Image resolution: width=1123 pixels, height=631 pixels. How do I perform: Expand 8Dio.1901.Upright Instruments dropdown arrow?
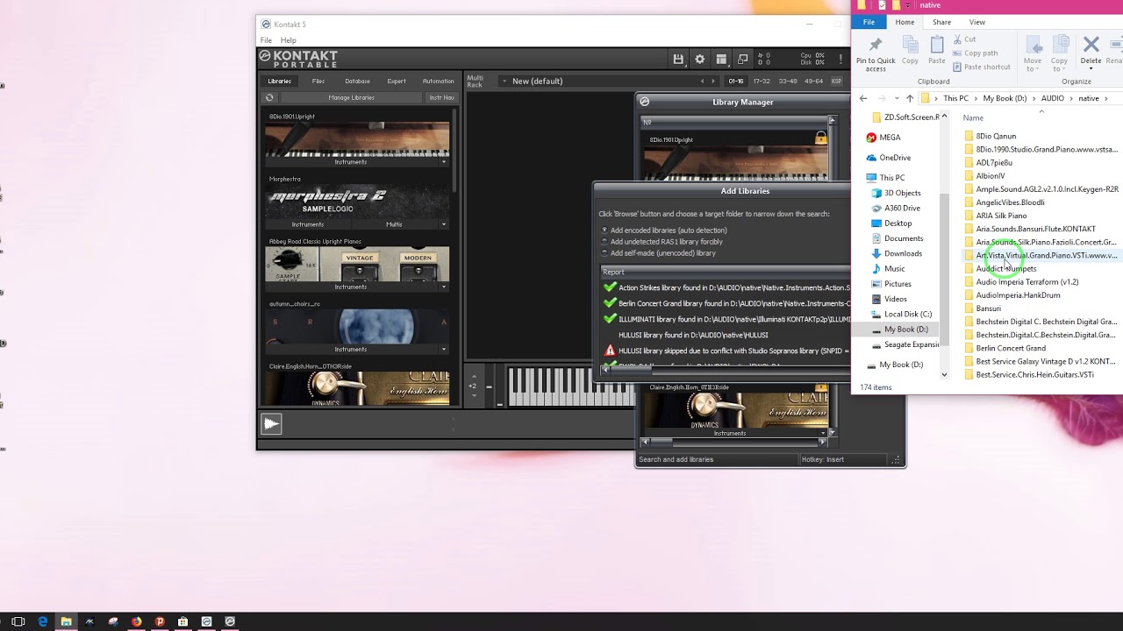[444, 162]
